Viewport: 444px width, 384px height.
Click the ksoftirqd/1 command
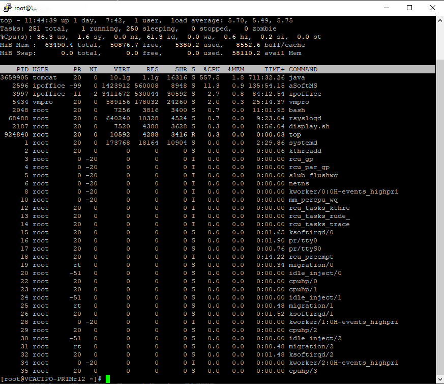(311, 314)
